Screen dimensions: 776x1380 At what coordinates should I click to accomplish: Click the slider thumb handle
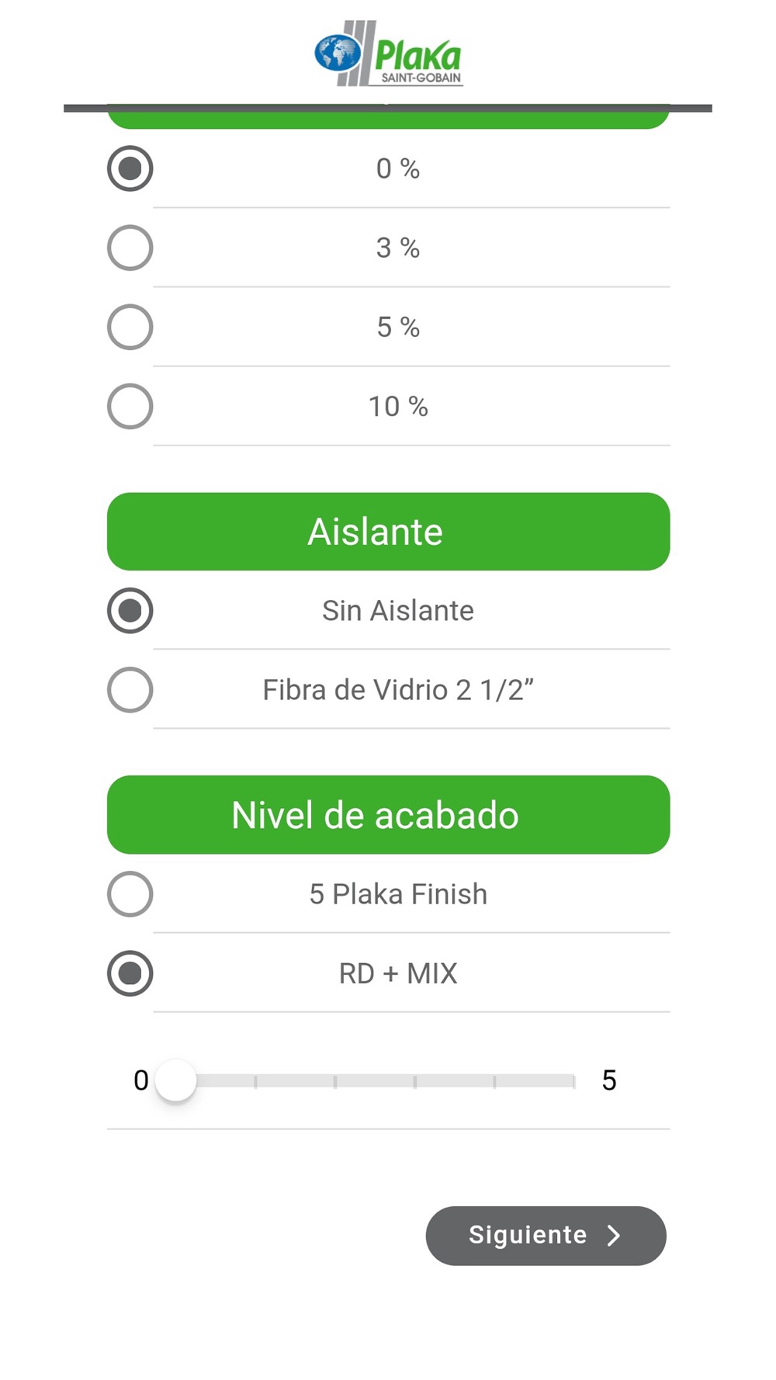[x=176, y=1080]
